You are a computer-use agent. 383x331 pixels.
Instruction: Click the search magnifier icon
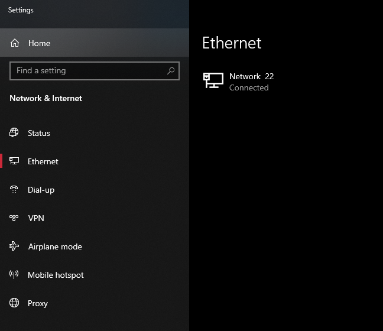171,71
